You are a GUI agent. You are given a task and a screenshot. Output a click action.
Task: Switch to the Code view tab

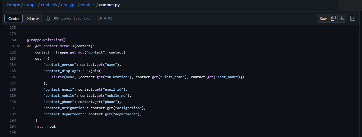(x=13, y=19)
